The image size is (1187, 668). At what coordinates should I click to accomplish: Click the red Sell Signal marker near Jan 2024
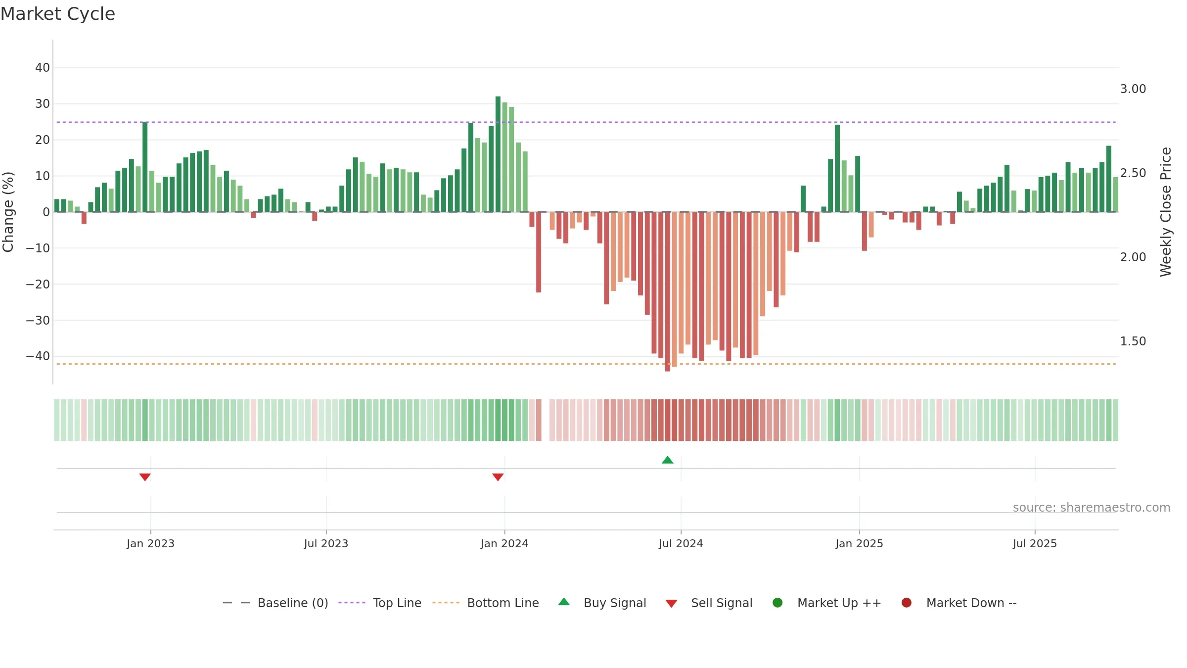click(498, 477)
